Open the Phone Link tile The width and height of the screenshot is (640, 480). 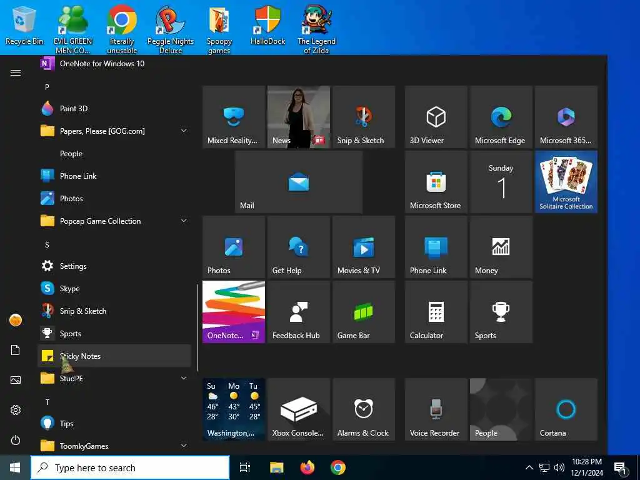[436, 247]
